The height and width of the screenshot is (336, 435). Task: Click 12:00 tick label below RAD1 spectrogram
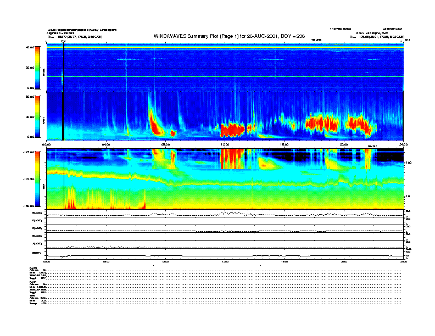point(225,144)
